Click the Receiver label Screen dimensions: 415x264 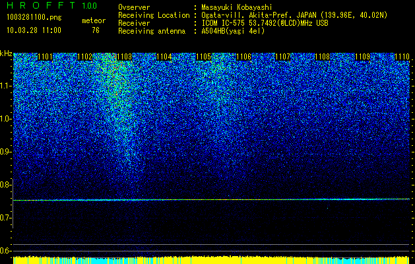[134, 23]
